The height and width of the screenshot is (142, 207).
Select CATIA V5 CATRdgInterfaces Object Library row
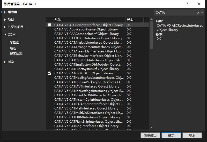pyautogui.click(x=98, y=126)
